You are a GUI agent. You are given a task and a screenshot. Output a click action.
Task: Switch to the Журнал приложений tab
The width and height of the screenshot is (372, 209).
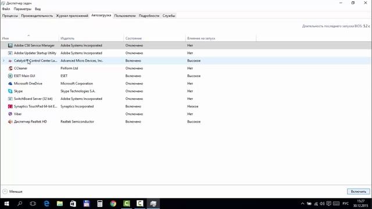[72, 16]
